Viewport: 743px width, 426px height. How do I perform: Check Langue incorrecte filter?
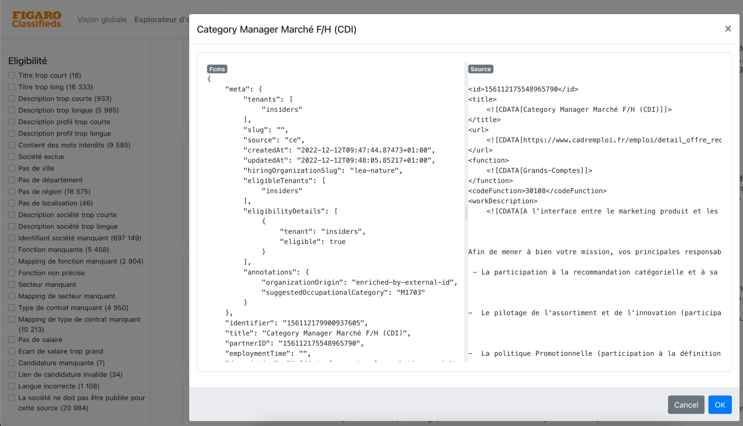(x=12, y=386)
